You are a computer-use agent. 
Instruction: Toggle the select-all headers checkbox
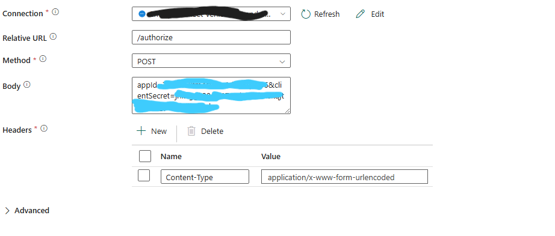click(x=145, y=156)
